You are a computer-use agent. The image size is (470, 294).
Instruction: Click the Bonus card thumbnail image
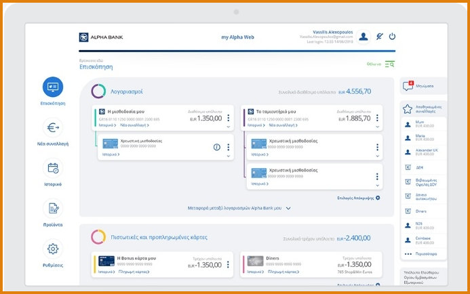pos(106,261)
